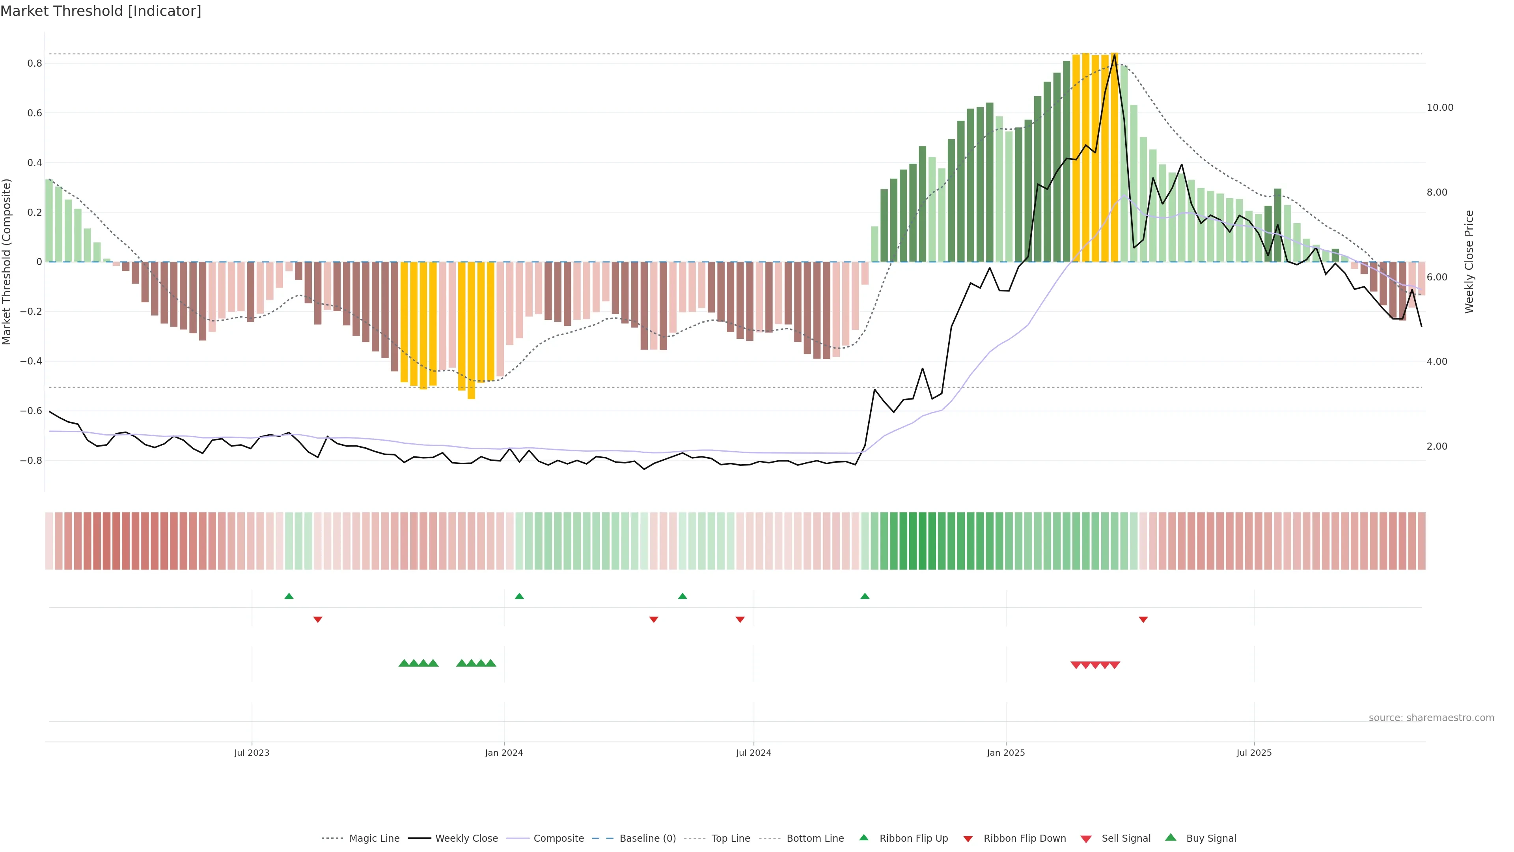The width and height of the screenshot is (1514, 852).
Task: Click the Jul 2023 x-axis label
Action: pyautogui.click(x=252, y=753)
